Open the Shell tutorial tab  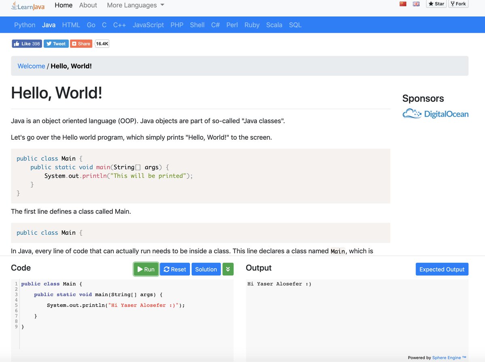click(x=197, y=25)
